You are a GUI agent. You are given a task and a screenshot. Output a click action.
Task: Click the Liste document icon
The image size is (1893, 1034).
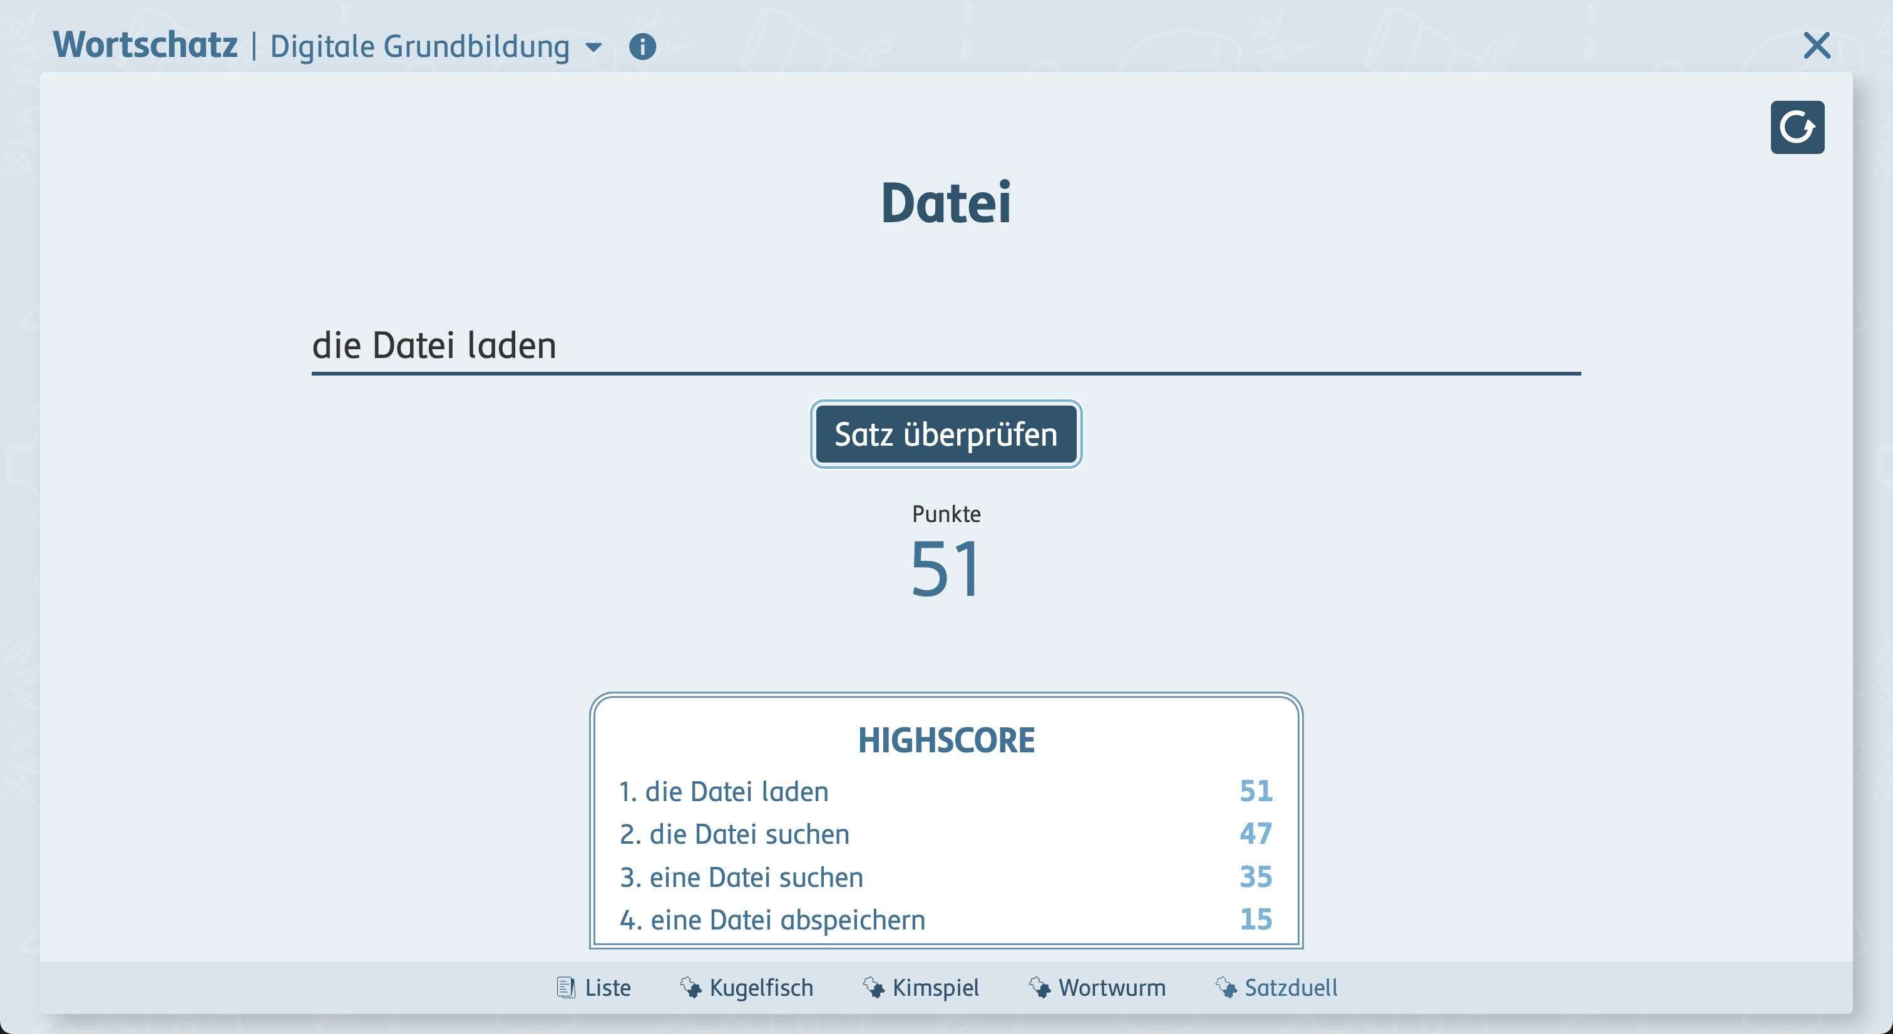[565, 987]
